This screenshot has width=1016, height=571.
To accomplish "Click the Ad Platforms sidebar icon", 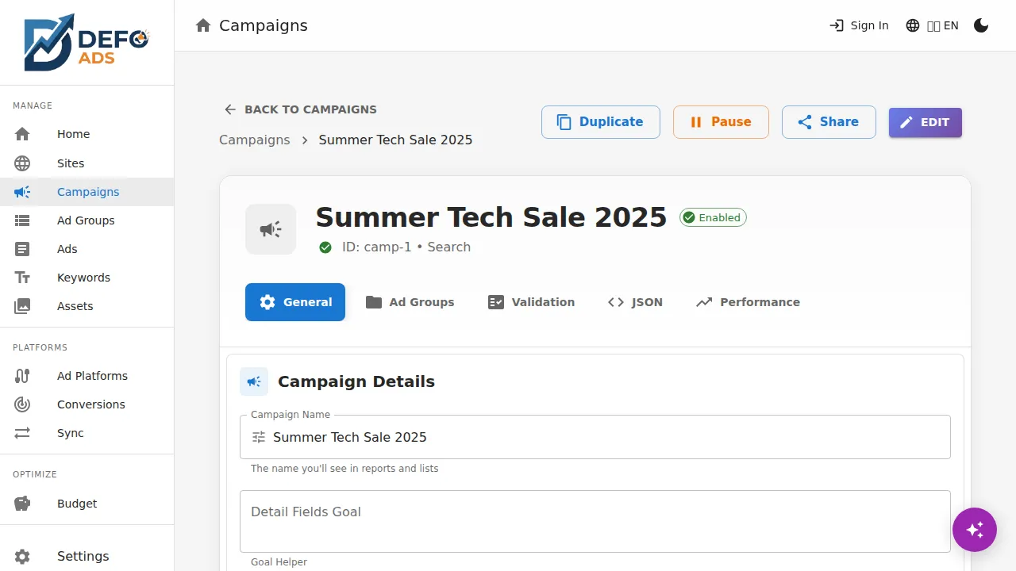I will [22, 376].
